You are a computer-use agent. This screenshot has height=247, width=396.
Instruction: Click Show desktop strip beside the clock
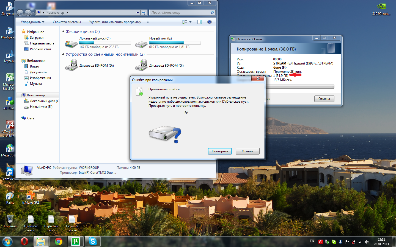point(394,242)
